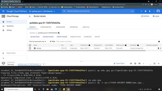Toggle the Cloud Shell keyboard icon
162x91 pixels.
[x=131, y=63]
